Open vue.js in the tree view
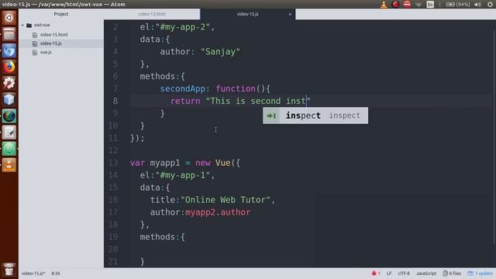 46,52
